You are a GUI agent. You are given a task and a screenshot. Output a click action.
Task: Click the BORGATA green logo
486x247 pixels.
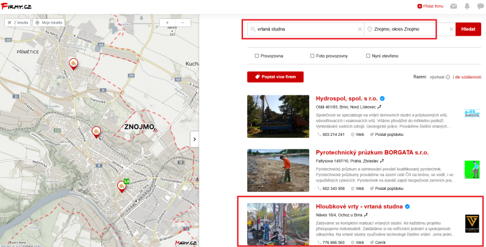[x=472, y=169]
